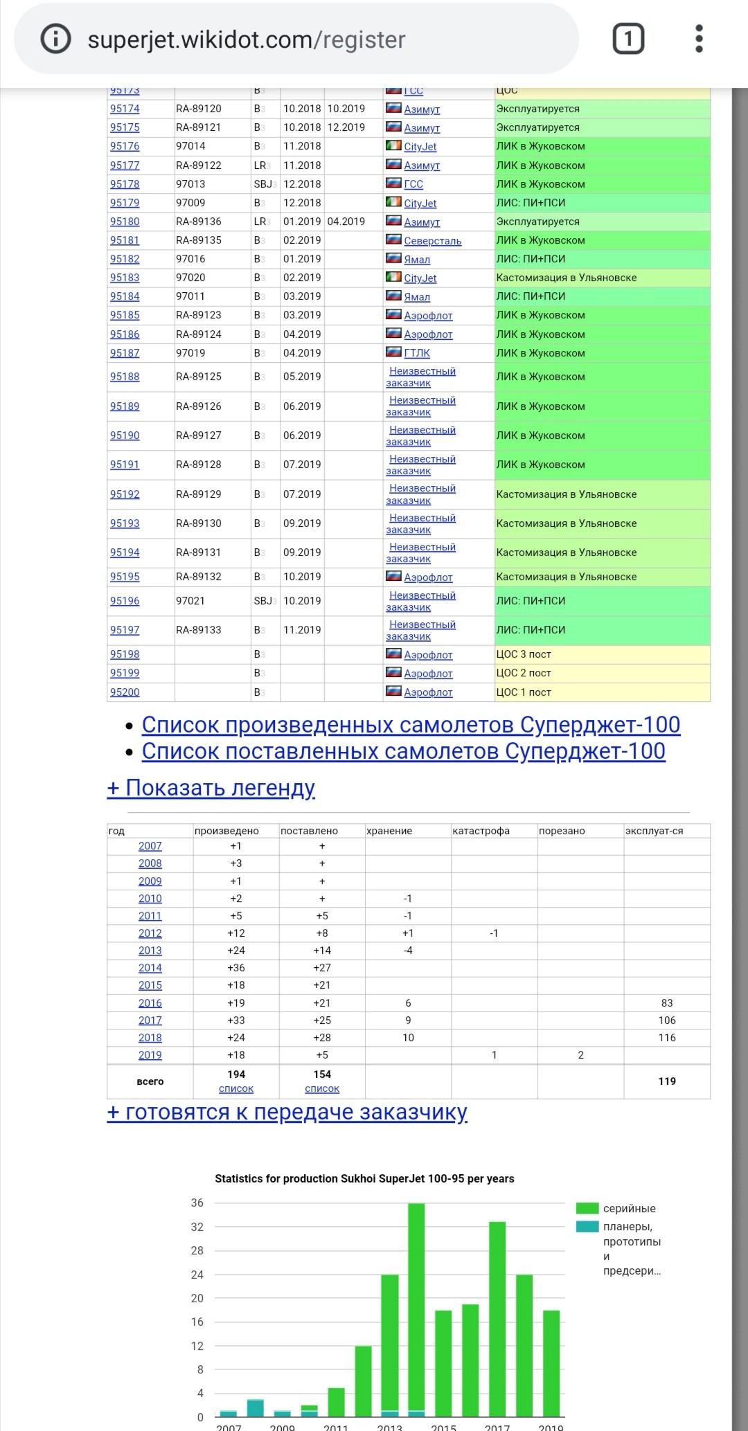Open aircraft 95192 link

[x=125, y=494]
